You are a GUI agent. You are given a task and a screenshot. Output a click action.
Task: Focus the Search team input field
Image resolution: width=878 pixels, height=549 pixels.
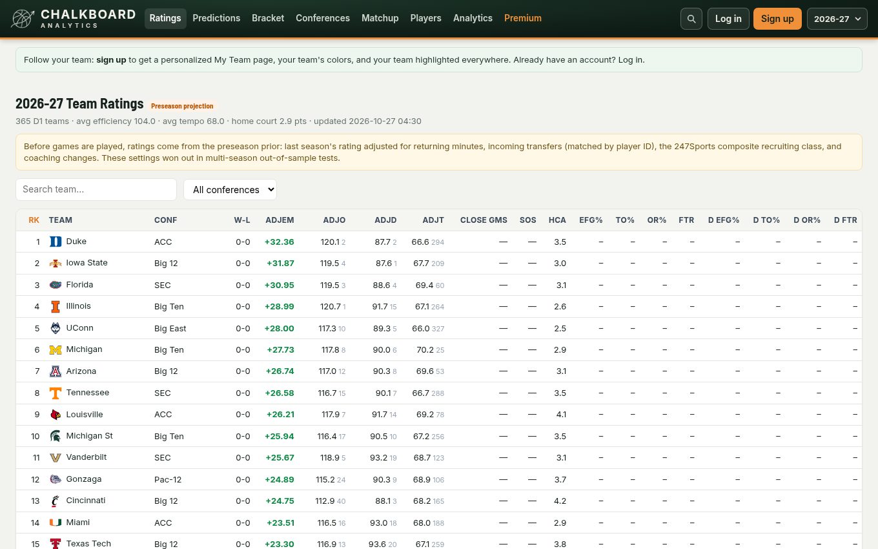pyautogui.click(x=96, y=189)
